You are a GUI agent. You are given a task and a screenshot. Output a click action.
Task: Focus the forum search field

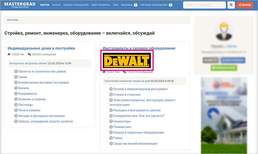[204, 5]
